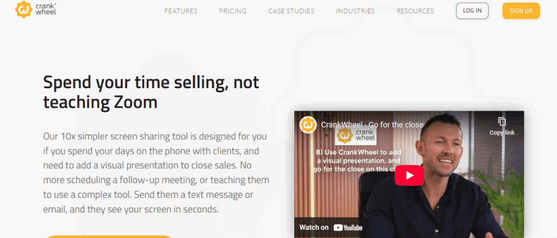The image size is (557, 238).
Task: Open the Industries menu
Action: click(355, 11)
